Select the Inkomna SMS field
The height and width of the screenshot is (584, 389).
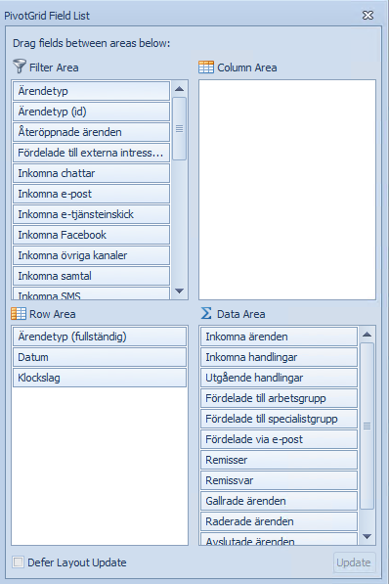click(91, 293)
